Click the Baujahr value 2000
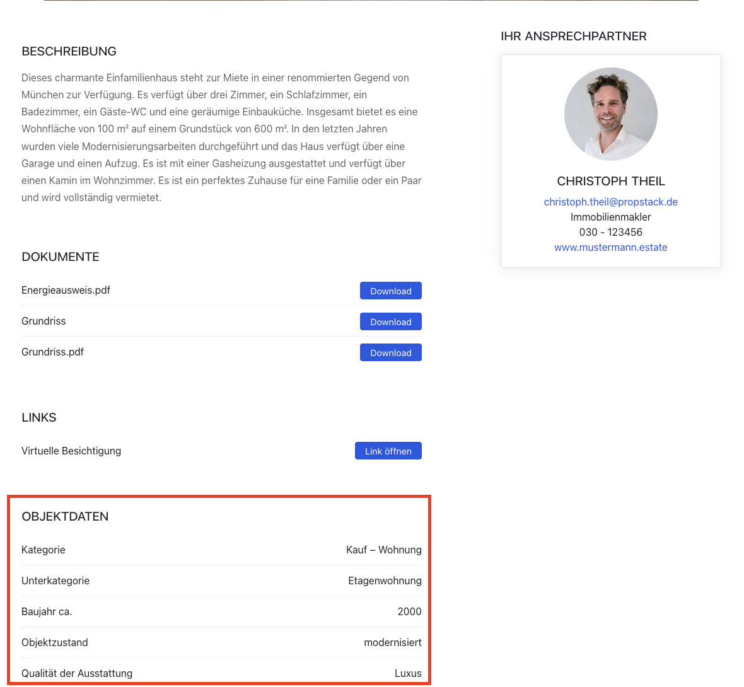Screen dimensions: 744x687 coord(409,611)
